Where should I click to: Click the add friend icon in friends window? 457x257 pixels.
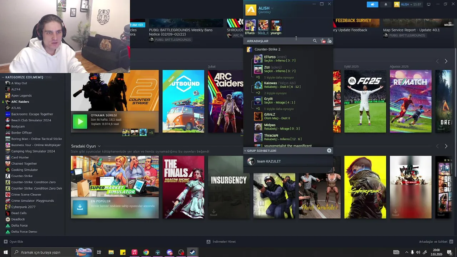pyautogui.click(x=330, y=41)
